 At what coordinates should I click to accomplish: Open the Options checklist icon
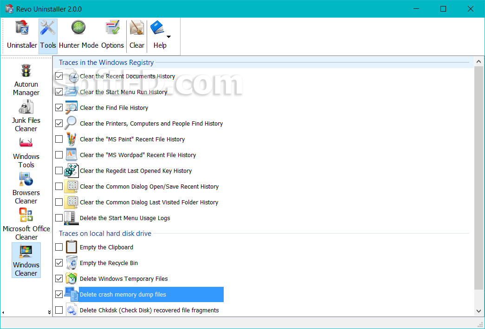pyautogui.click(x=112, y=27)
